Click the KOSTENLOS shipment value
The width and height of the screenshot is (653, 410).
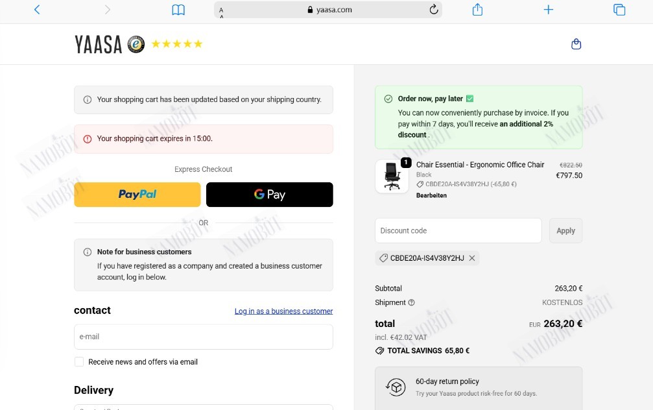[x=562, y=302]
